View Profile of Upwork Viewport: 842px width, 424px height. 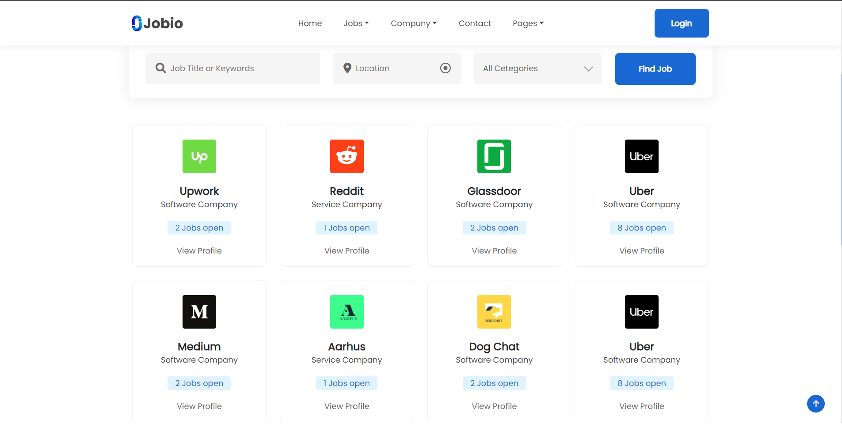(x=199, y=251)
